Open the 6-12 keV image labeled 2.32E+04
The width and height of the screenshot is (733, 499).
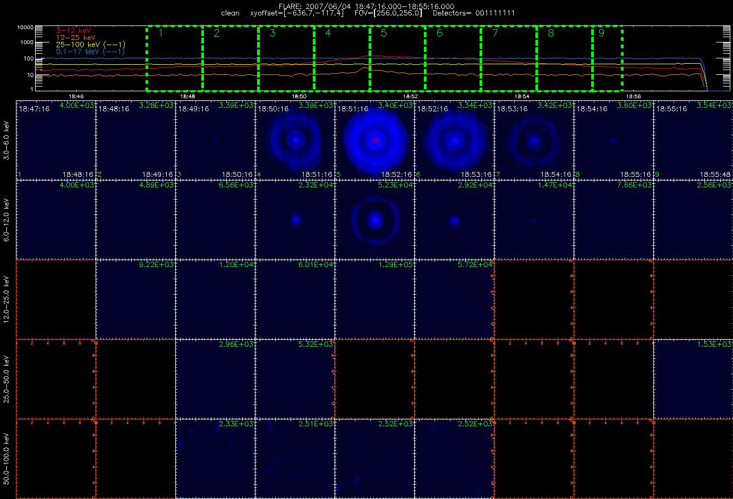[x=295, y=220]
